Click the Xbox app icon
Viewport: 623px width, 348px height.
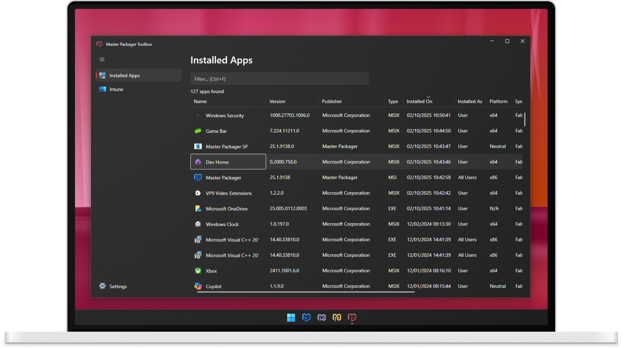198,271
